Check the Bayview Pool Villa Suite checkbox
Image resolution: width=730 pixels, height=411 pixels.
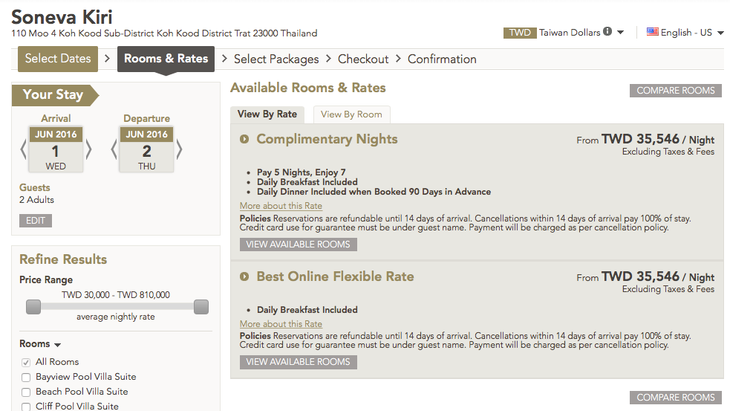click(26, 377)
